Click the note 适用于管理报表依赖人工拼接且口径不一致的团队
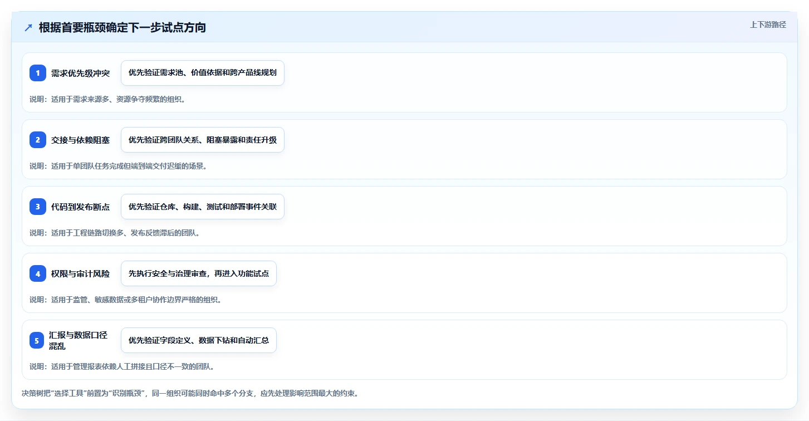Image resolution: width=809 pixels, height=421 pixels. coord(122,366)
